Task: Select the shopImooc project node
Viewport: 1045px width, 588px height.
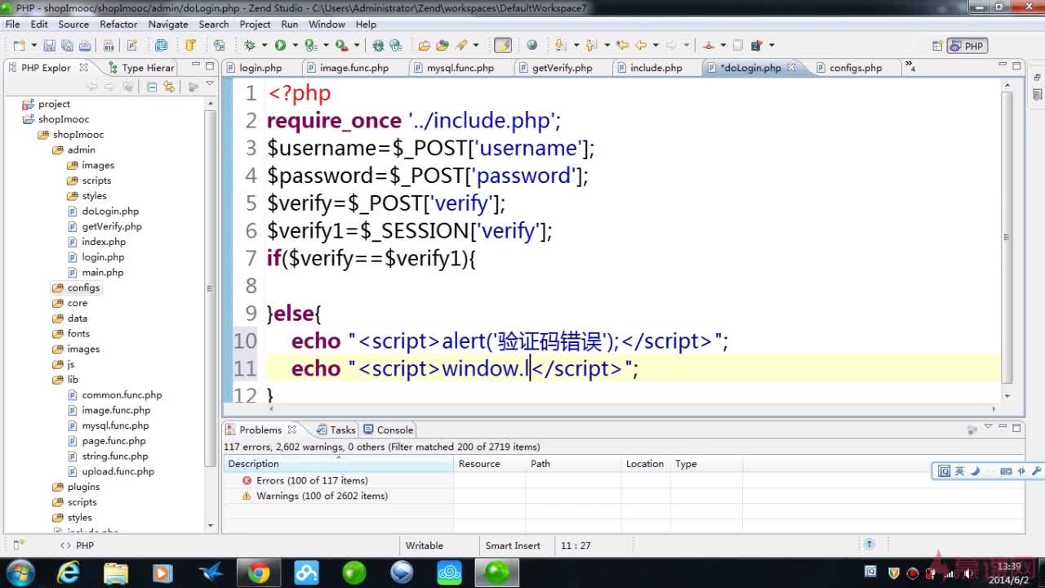Action: (x=63, y=119)
